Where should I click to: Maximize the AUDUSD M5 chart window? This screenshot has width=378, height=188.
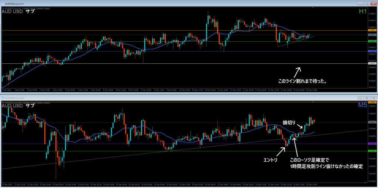(x=367, y=98)
